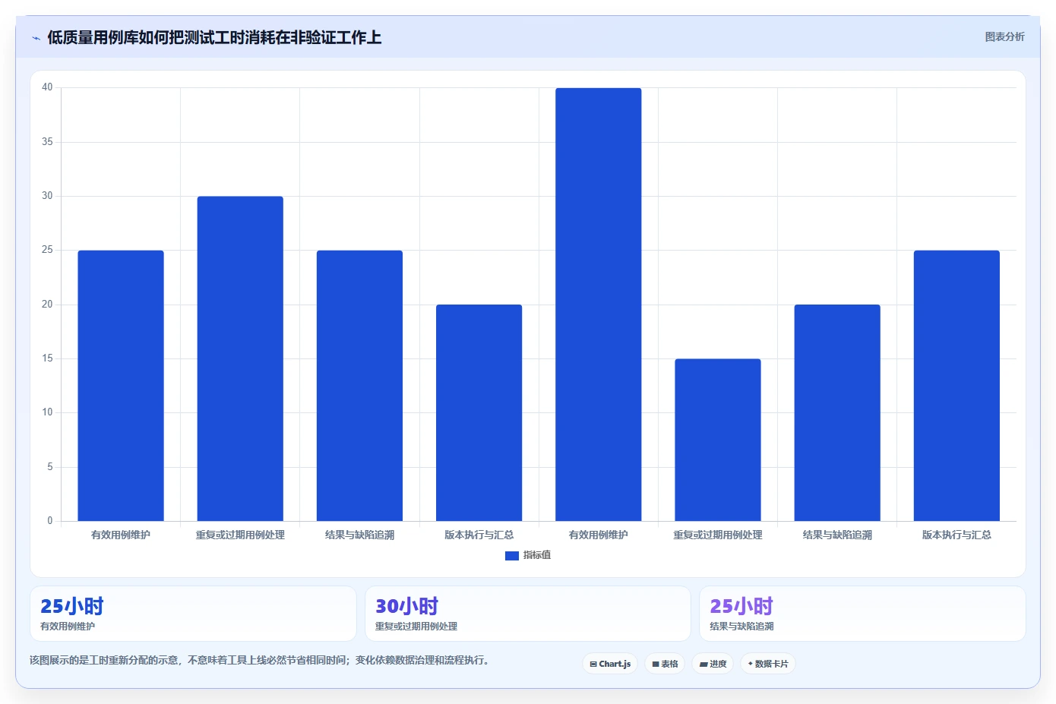The width and height of the screenshot is (1056, 704).
Task: Open the 25小时 结果与缺陷追溯 data card
Action: (862, 614)
